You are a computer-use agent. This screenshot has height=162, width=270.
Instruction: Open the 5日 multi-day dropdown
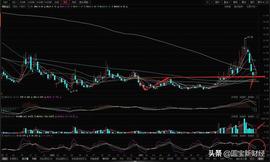click(x=14, y=2)
